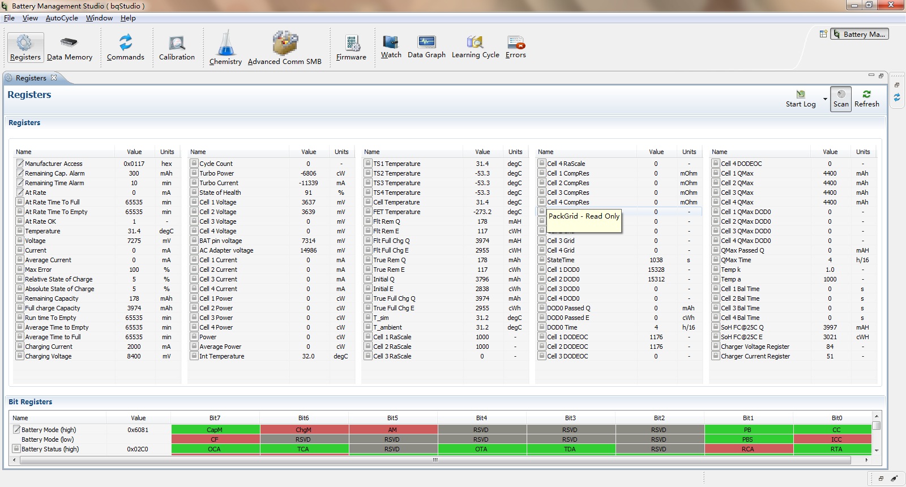Open the Data Memory view
906x487 pixels.
point(70,48)
